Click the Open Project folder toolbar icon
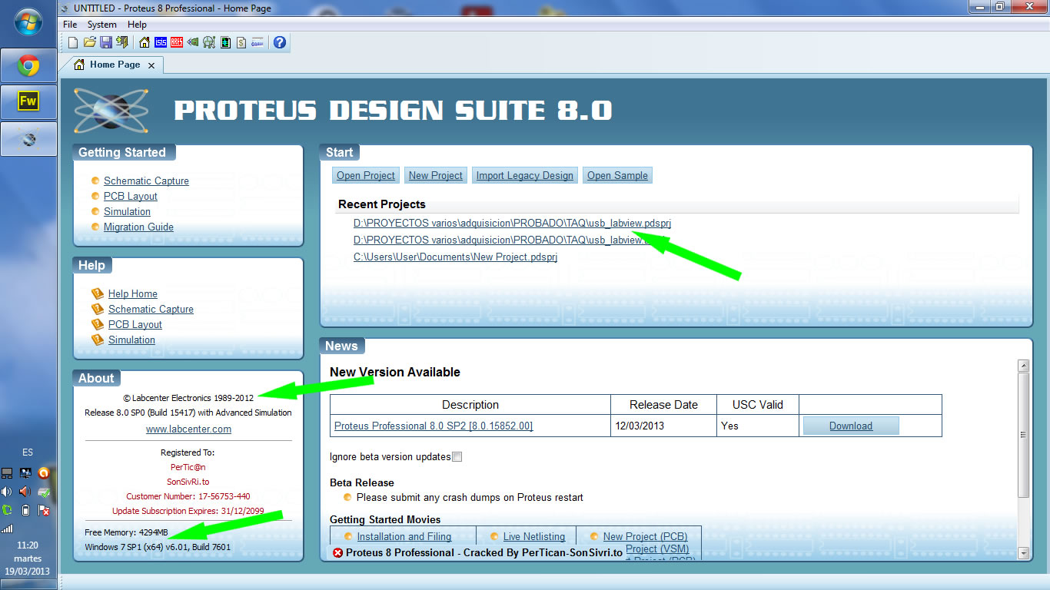1050x590 pixels. pyautogui.click(x=90, y=42)
